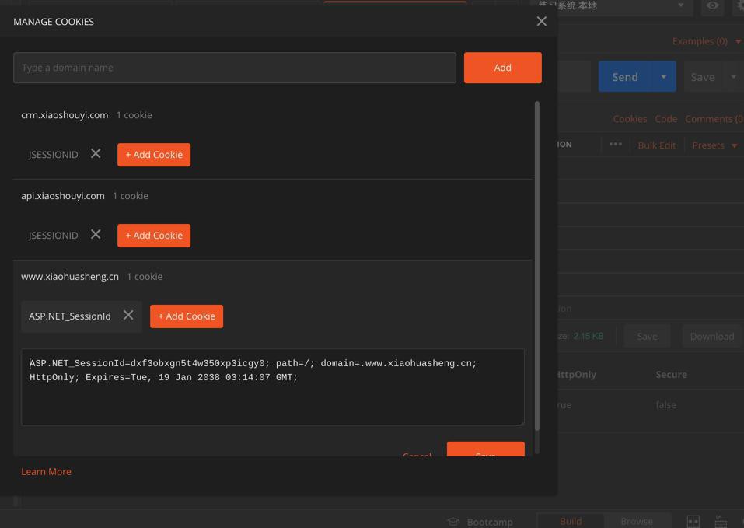Click api.xiaoshouyi.com domain heading
The width and height of the screenshot is (744, 528).
coord(63,196)
